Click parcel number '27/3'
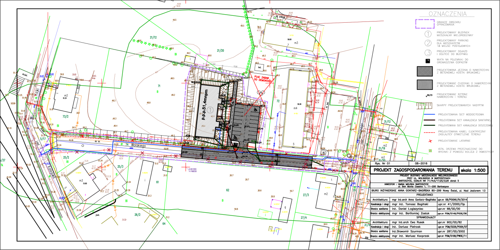This screenshot has width=500, height=250. [x=306, y=195]
